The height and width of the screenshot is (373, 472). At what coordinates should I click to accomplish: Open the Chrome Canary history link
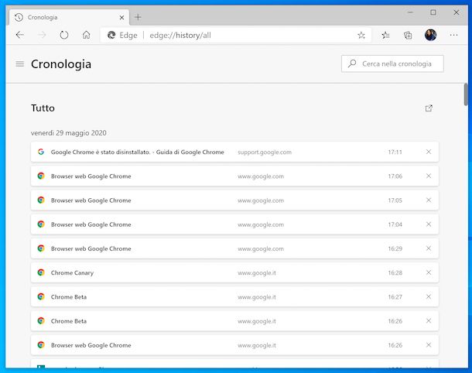72,272
